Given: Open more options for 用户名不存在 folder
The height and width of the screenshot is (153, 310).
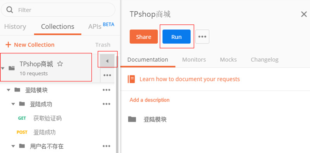Looking at the screenshot, I should point(106,146).
